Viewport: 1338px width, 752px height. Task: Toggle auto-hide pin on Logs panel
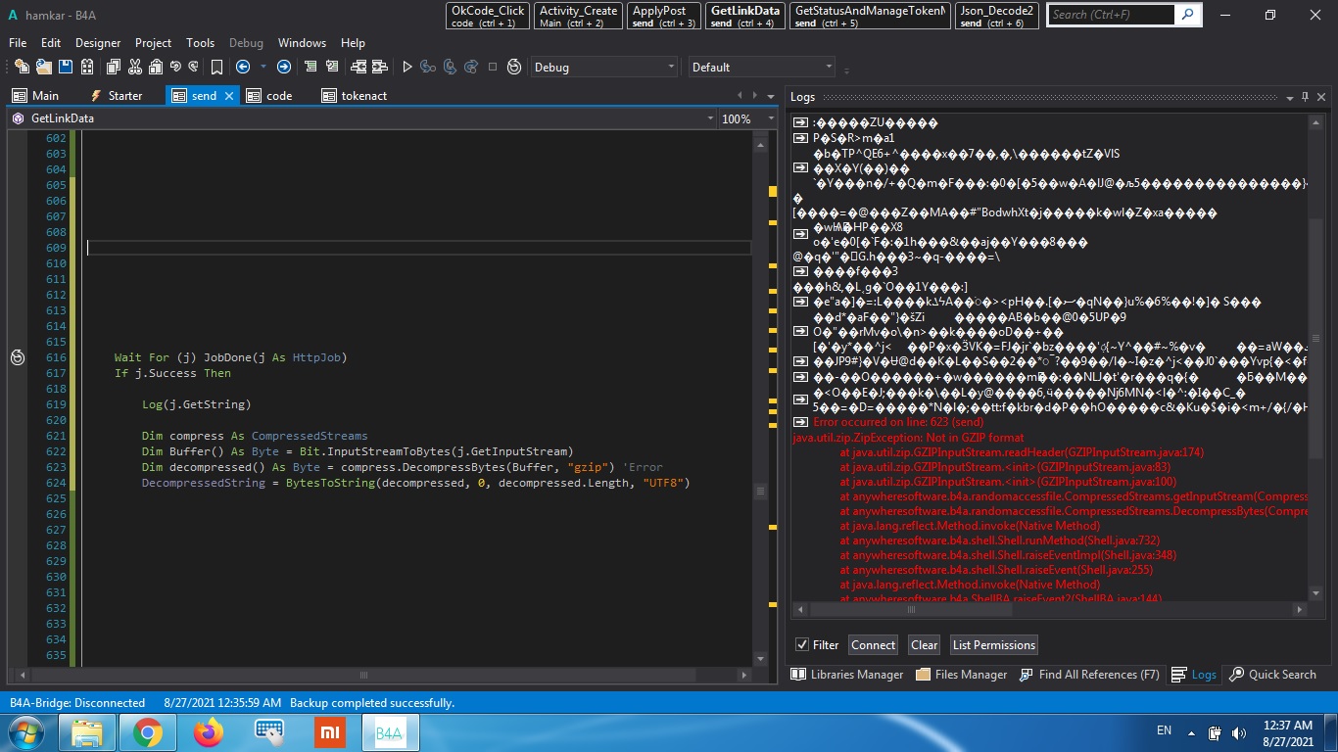(1305, 97)
